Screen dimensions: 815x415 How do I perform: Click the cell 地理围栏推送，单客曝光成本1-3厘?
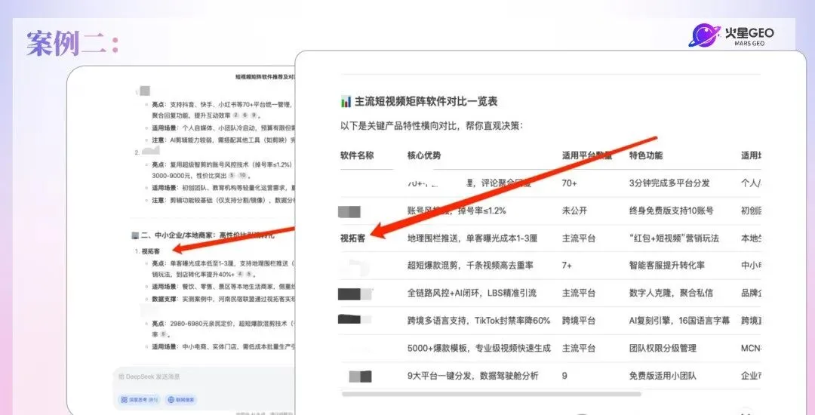[472, 238]
